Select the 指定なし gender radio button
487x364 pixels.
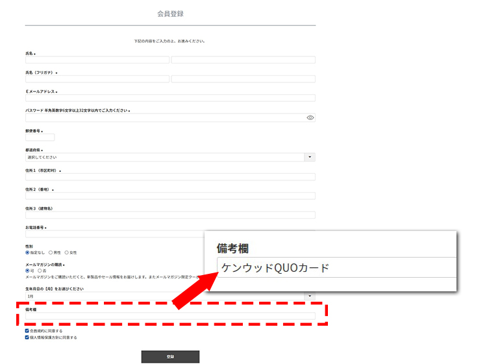27,252
